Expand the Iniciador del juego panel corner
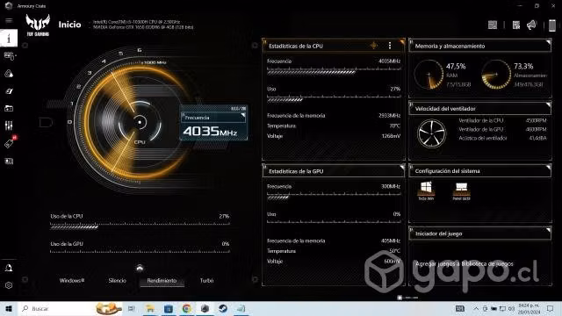Screen dimensions: 562x316 pyautogui.click(x=548, y=230)
